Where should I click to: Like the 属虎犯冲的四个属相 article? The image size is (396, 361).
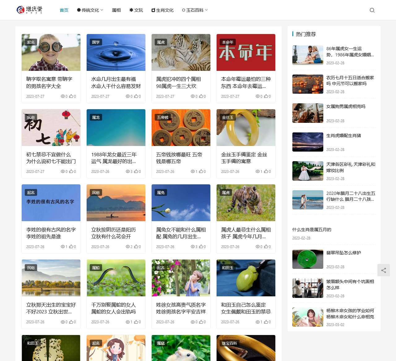201,96
